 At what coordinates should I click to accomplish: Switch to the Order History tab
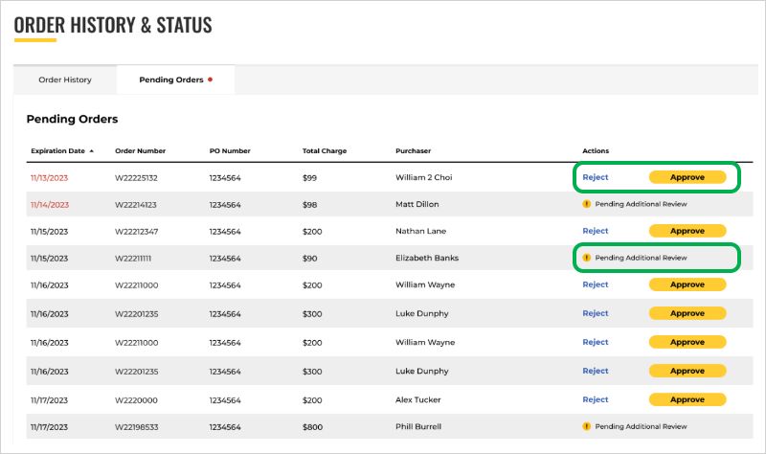point(65,79)
